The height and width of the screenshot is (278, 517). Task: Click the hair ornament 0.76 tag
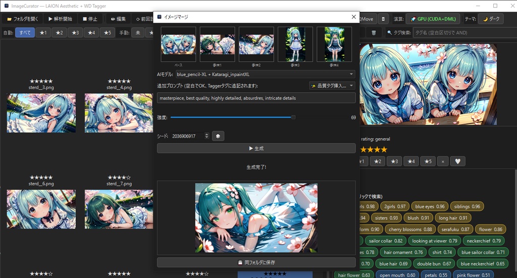[x=403, y=252]
